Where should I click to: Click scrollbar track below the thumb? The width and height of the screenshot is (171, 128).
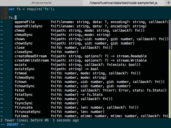tap(170, 84)
